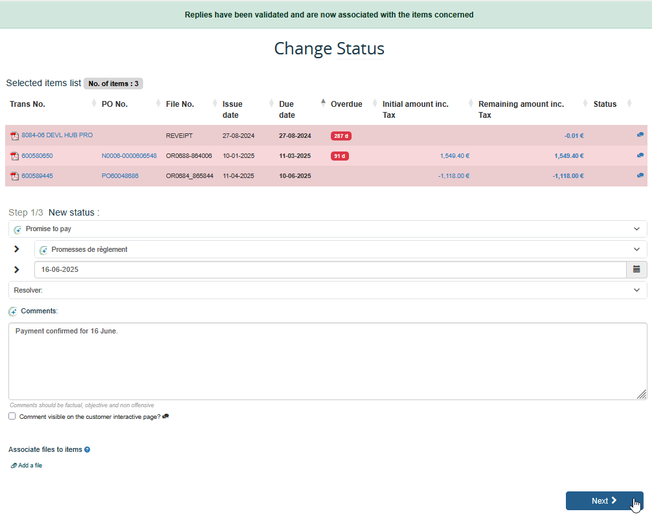
Task: Sort table by Trans No. column header
Action: click(x=28, y=104)
